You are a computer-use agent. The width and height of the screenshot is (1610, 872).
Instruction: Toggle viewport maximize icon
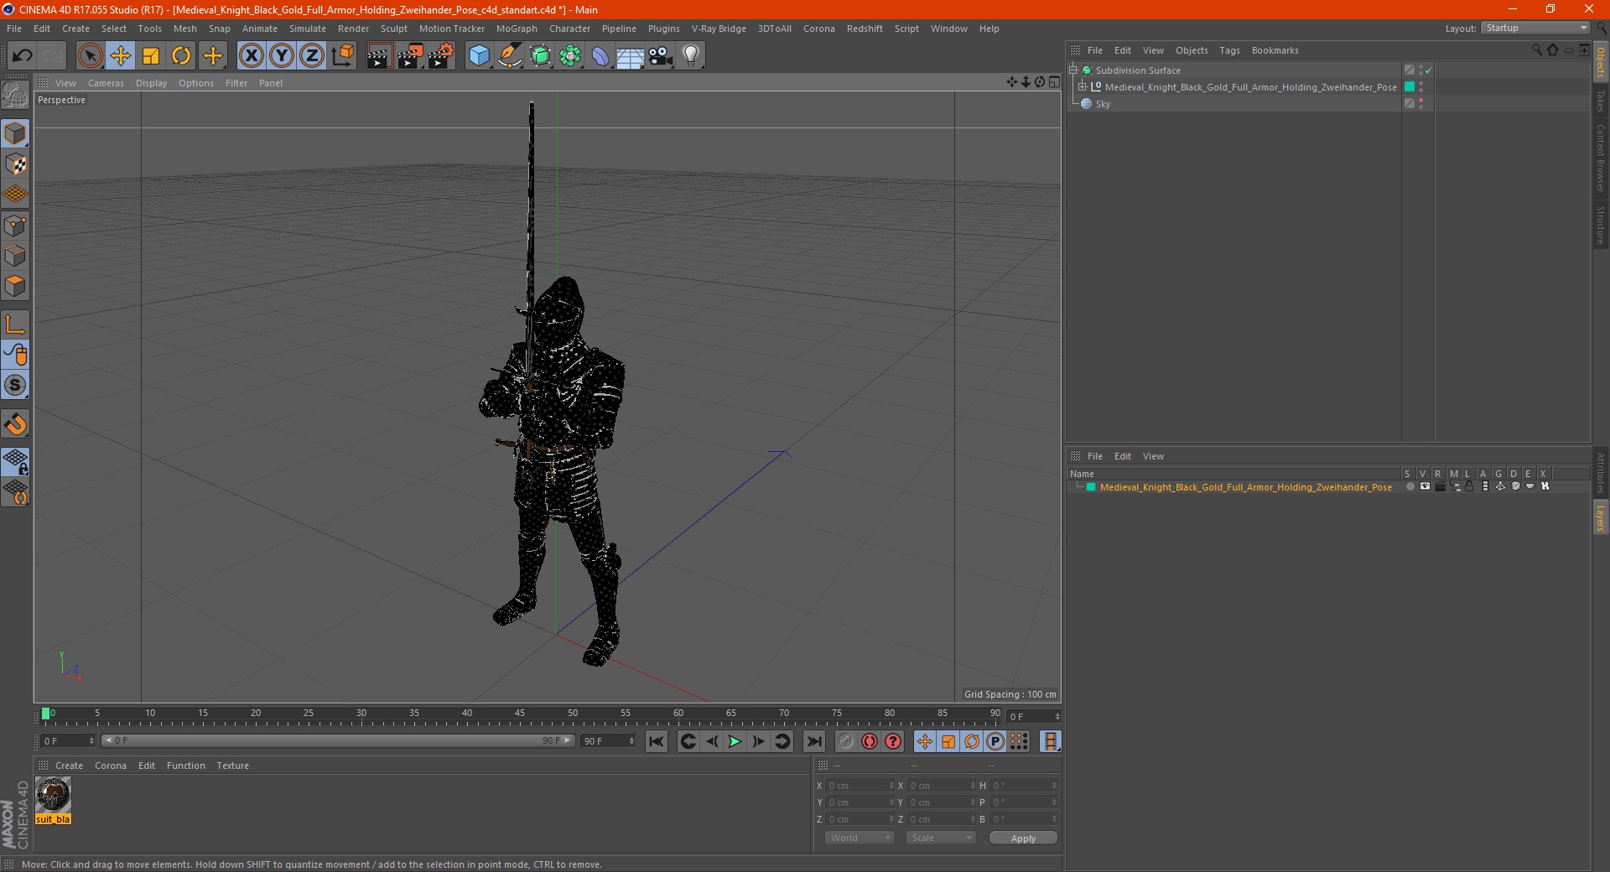(1054, 82)
